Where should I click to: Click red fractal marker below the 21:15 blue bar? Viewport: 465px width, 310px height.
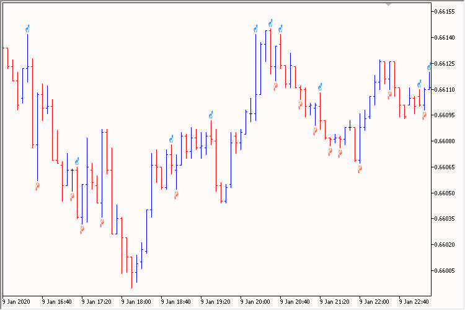pos(315,131)
